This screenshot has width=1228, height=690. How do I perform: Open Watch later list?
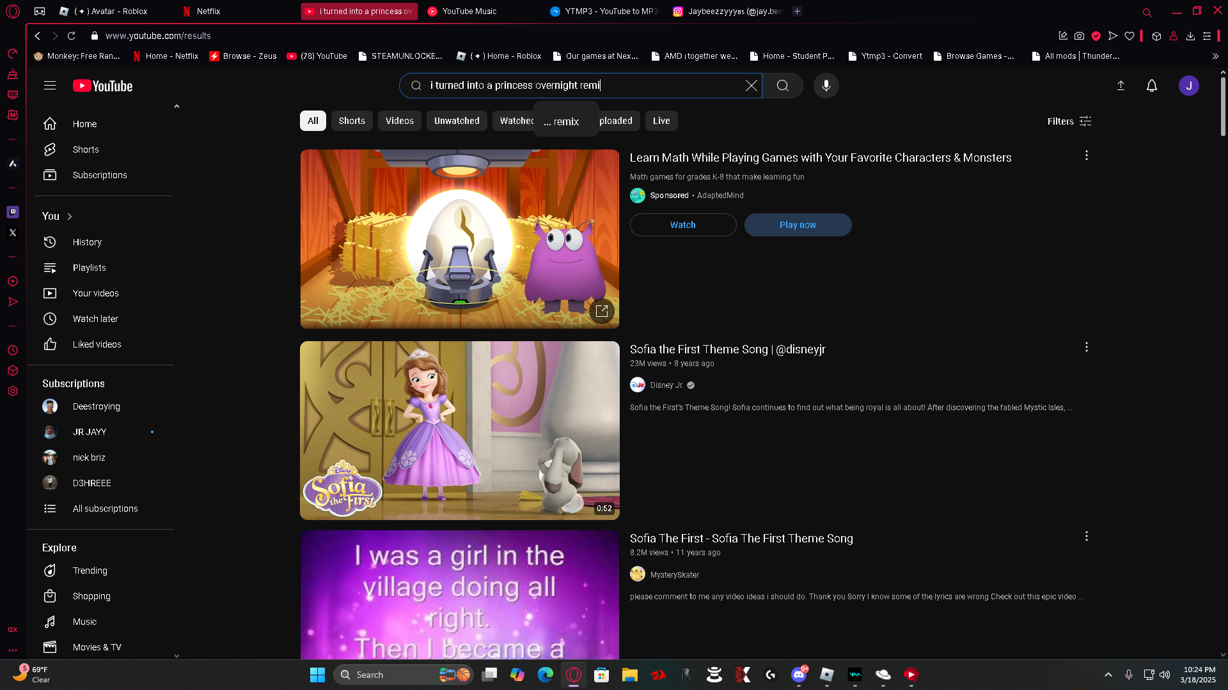pyautogui.click(x=102, y=319)
